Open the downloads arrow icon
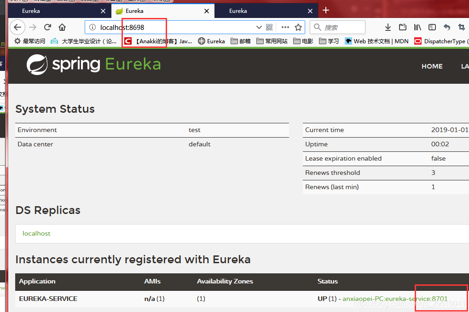The width and height of the screenshot is (469, 312). point(388,28)
